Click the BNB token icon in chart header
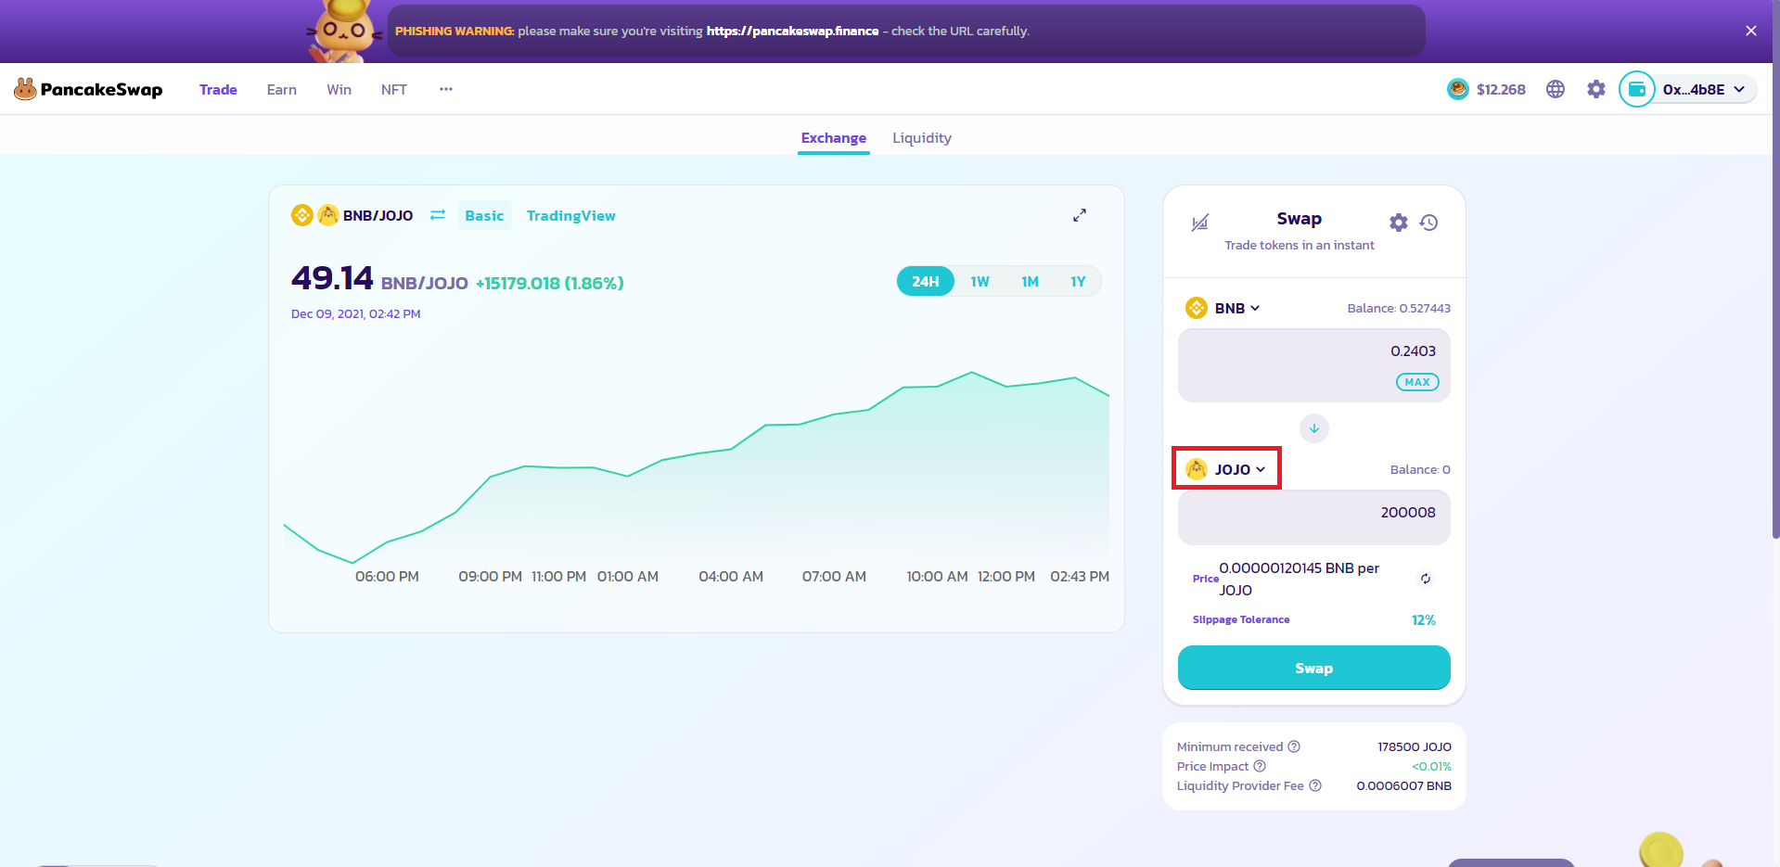The width and height of the screenshot is (1780, 867). (302, 215)
